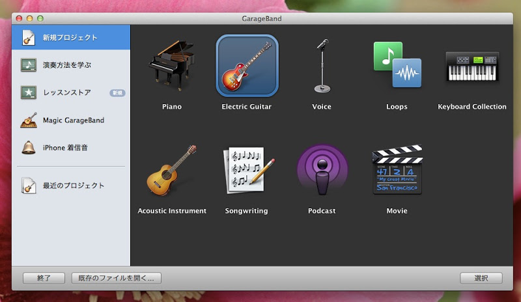Click the 新規 badge beside レッスンストア
521x302 pixels.
(117, 92)
